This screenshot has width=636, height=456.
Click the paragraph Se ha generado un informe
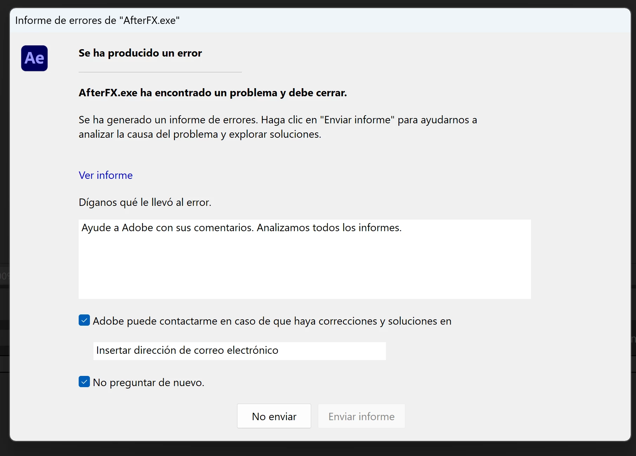click(x=278, y=127)
